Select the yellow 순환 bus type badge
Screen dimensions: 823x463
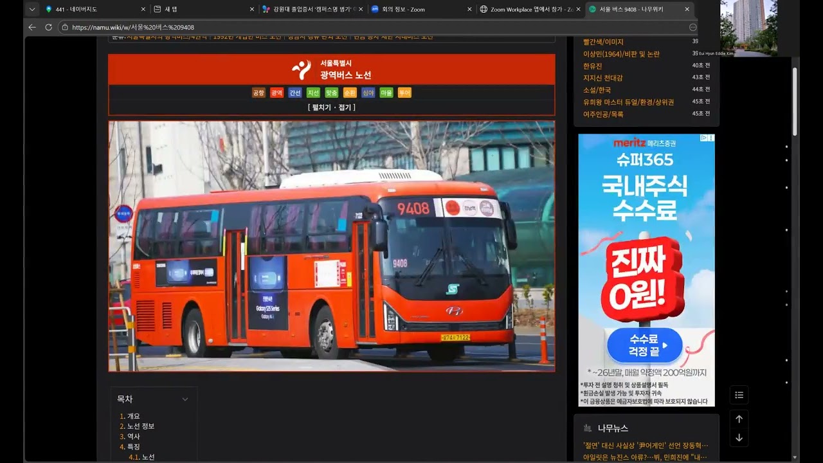pyautogui.click(x=350, y=93)
